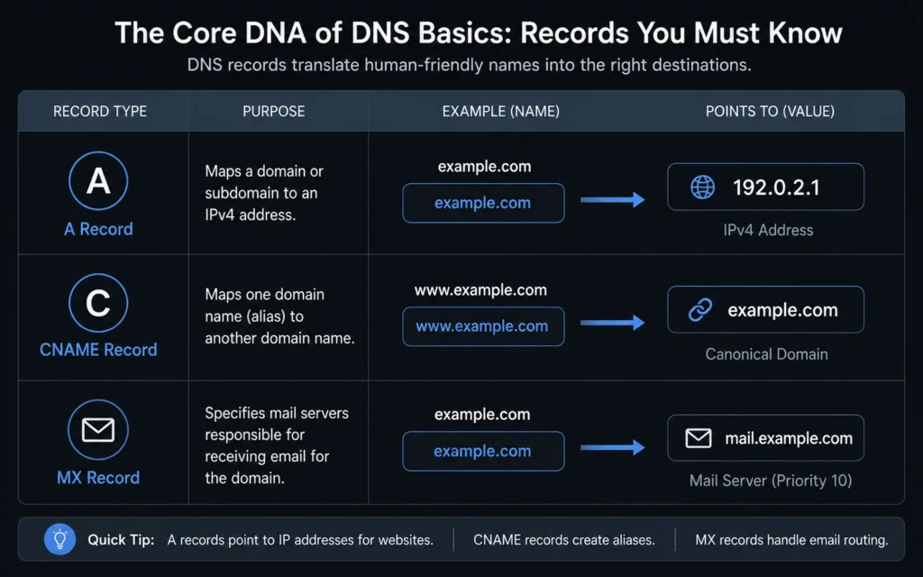Click the mail.example.com value box
Viewport: 923px width, 577px height.
pyautogui.click(x=766, y=438)
